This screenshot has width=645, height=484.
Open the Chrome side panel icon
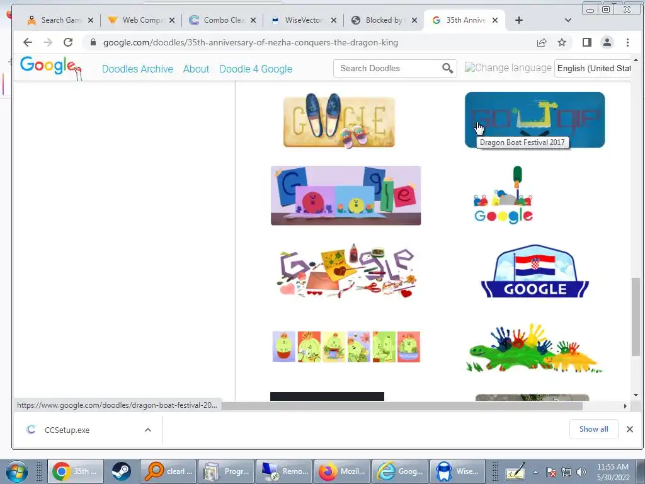(x=587, y=42)
